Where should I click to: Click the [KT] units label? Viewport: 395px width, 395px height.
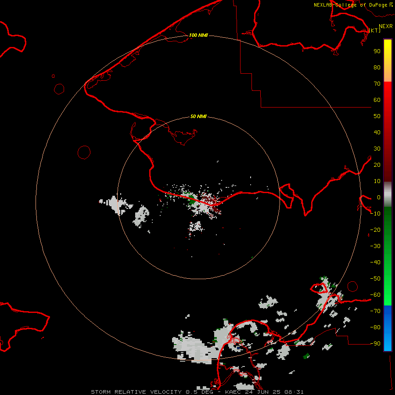[x=375, y=30]
